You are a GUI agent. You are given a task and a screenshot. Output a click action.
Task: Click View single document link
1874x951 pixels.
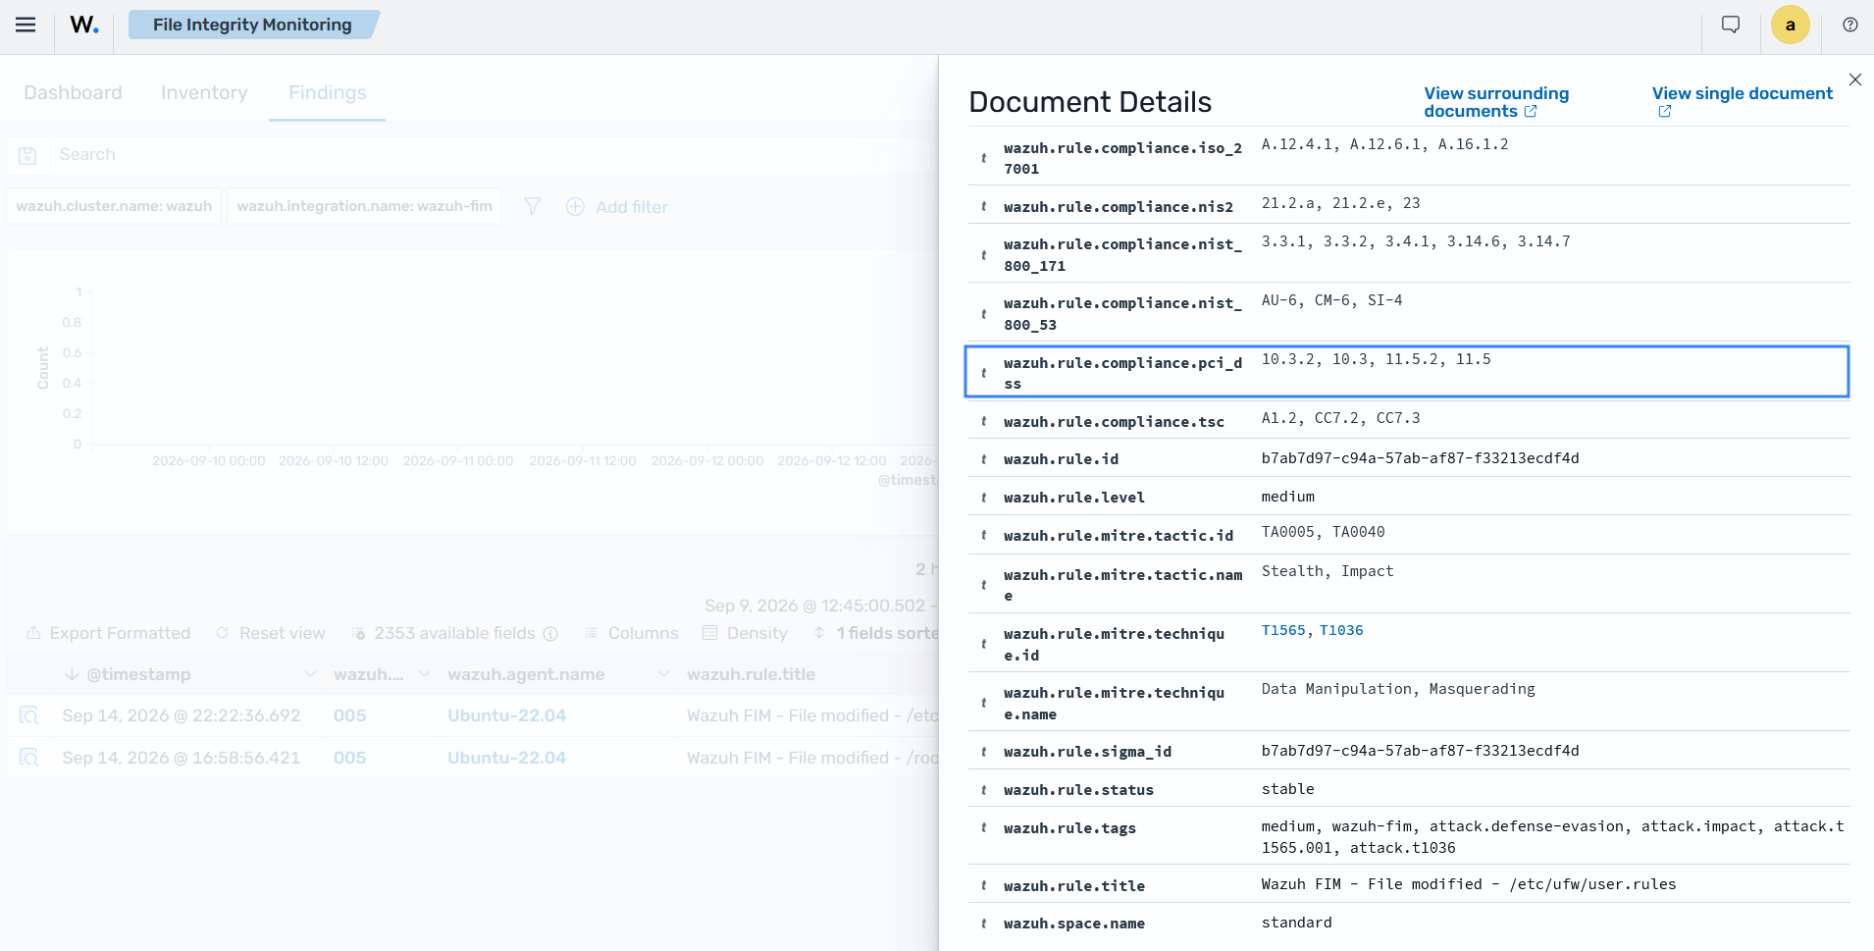1743,101
